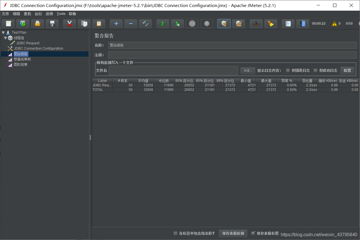
Task: Click the New test plan toolbar icon
Action: click(8, 24)
